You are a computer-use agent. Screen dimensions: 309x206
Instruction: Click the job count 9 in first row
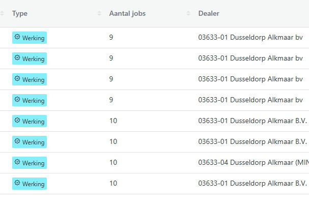111,37
